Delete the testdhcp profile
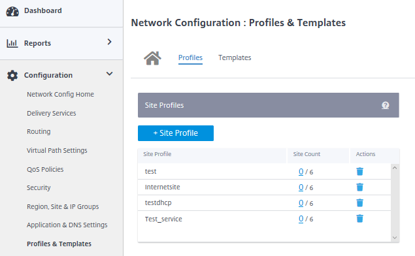415x256 pixels. click(x=359, y=202)
